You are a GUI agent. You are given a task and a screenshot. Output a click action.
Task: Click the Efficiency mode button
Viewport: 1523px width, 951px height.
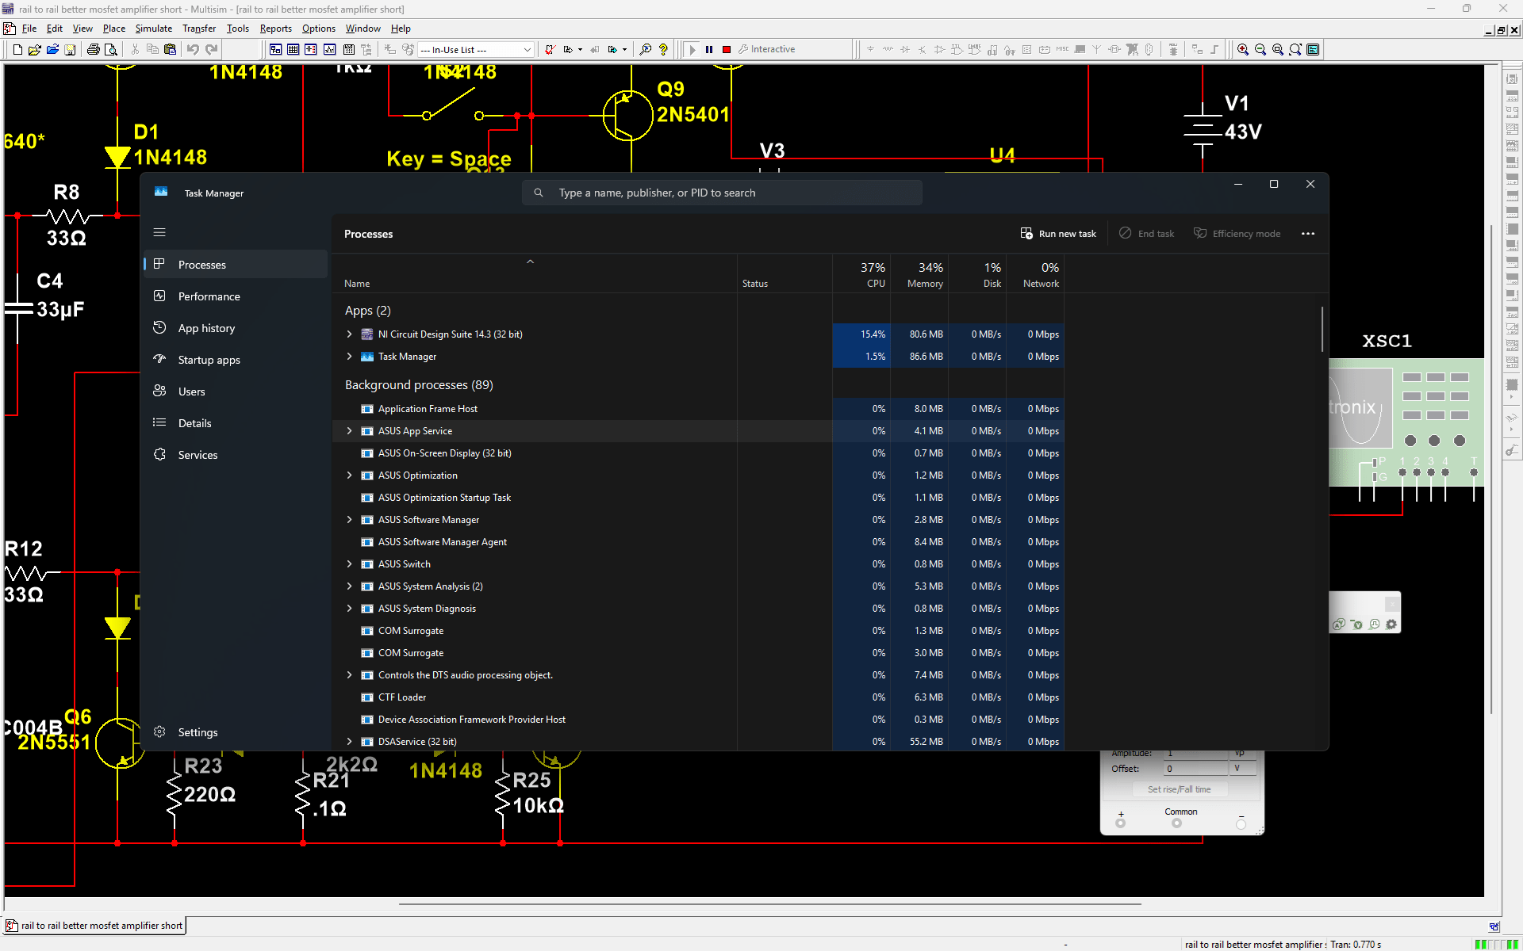(x=1237, y=234)
